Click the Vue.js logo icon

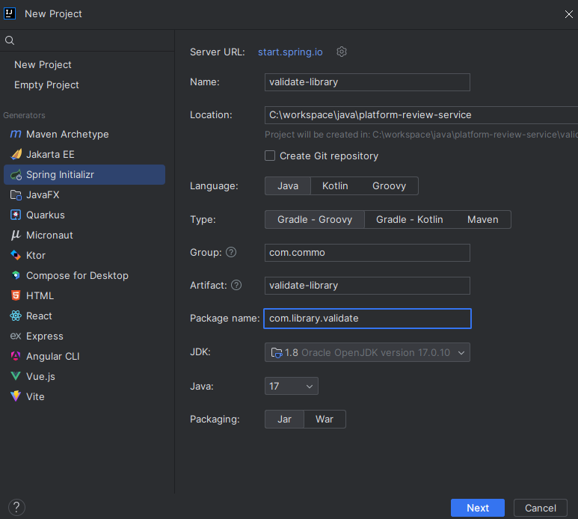pos(16,376)
